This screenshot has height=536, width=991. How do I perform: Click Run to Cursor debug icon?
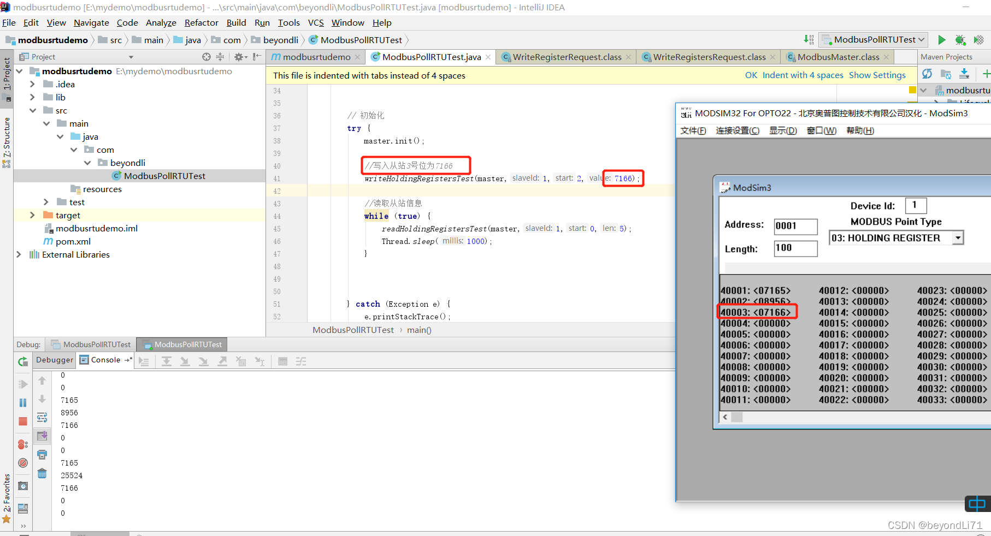[259, 361]
